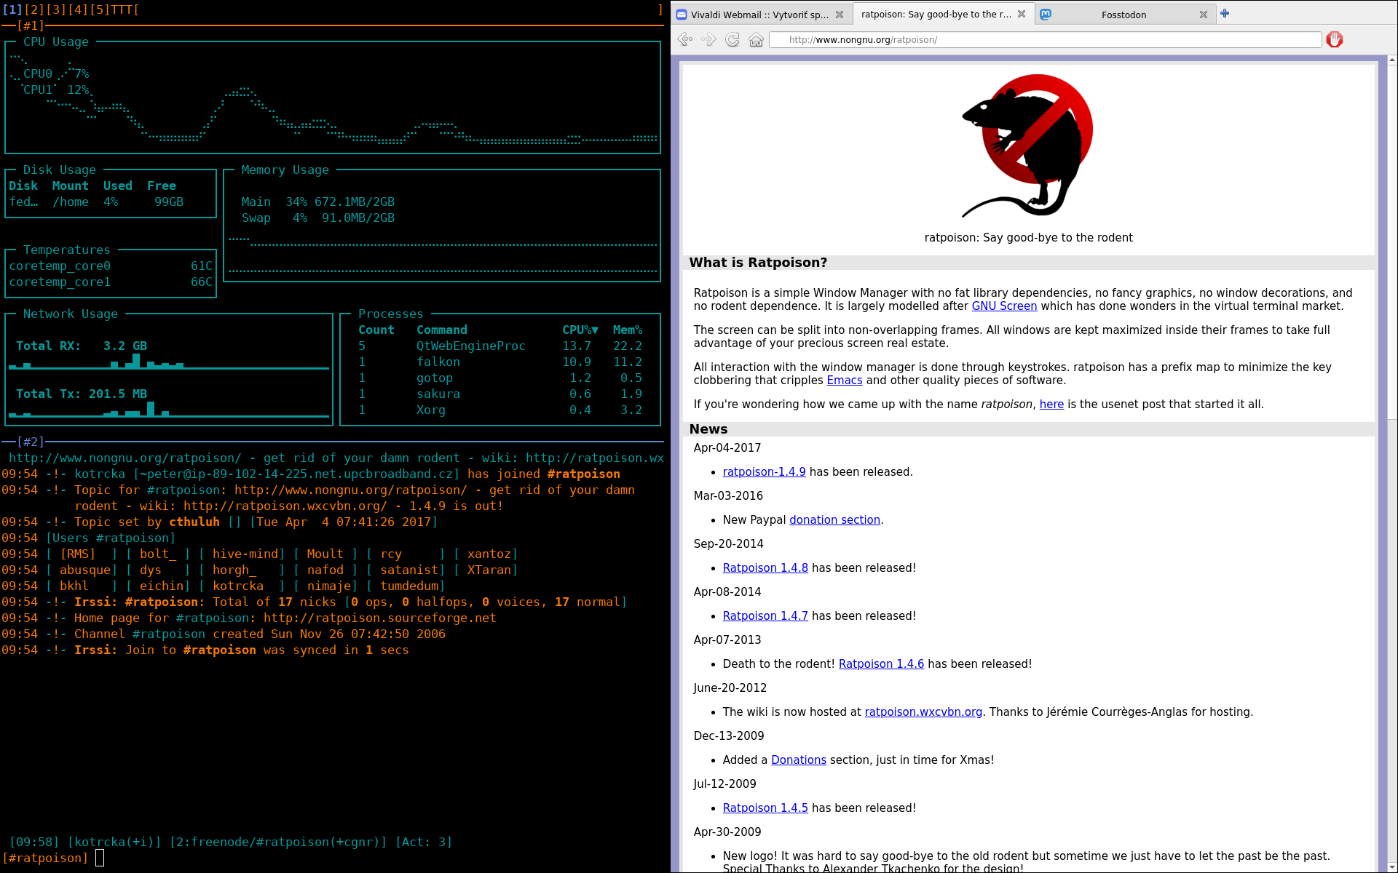Click the coretemp_core0 temperature row
Image resolution: width=1398 pixels, height=873 pixels.
(111, 266)
